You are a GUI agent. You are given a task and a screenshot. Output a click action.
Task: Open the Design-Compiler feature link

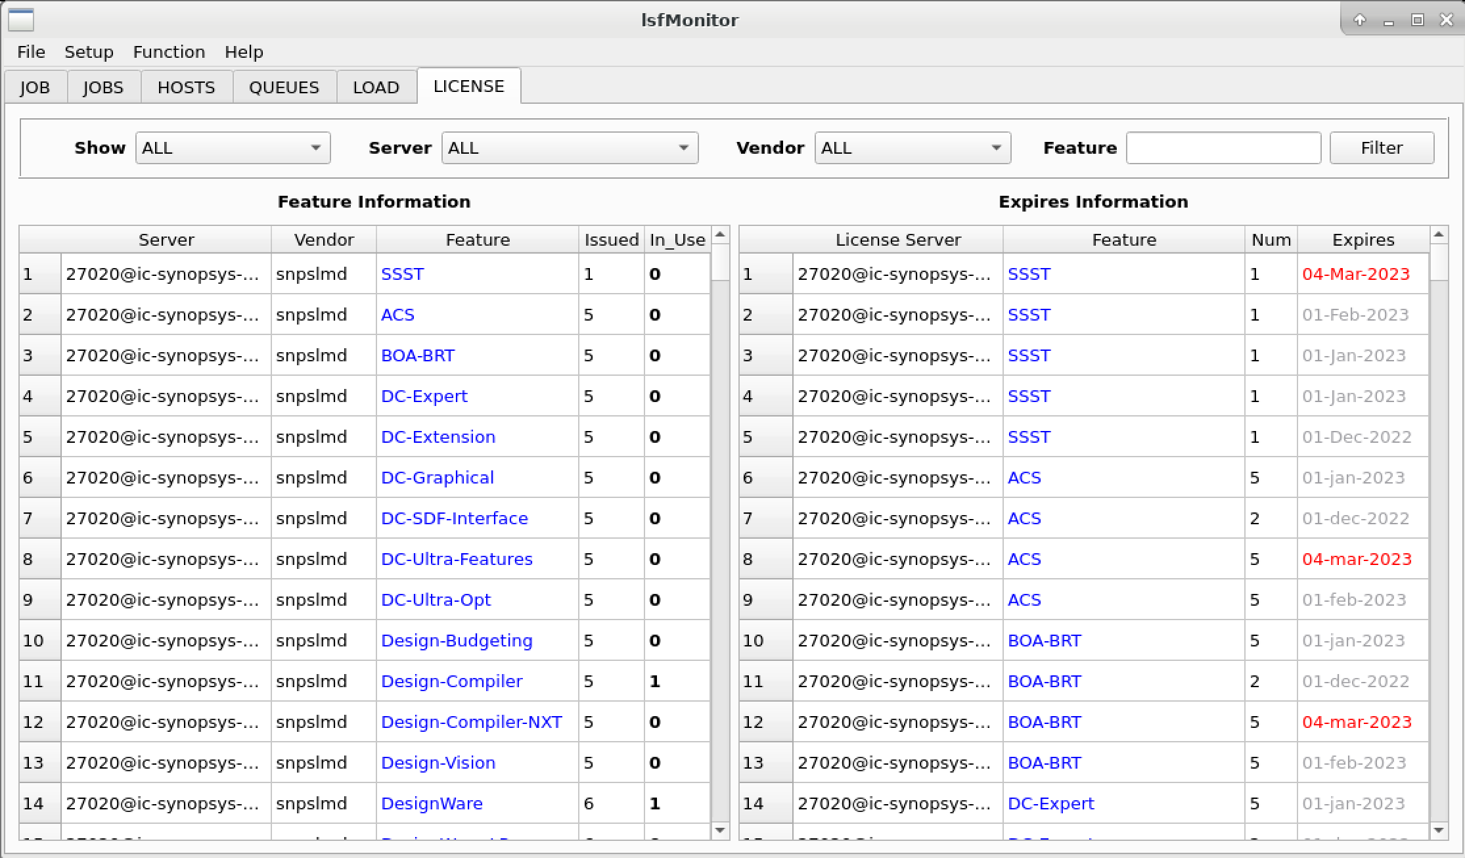pyautogui.click(x=452, y=681)
